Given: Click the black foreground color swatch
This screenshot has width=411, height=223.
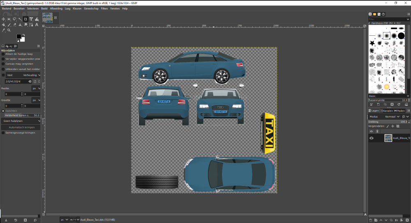Looking at the screenshot, I should (19, 37).
